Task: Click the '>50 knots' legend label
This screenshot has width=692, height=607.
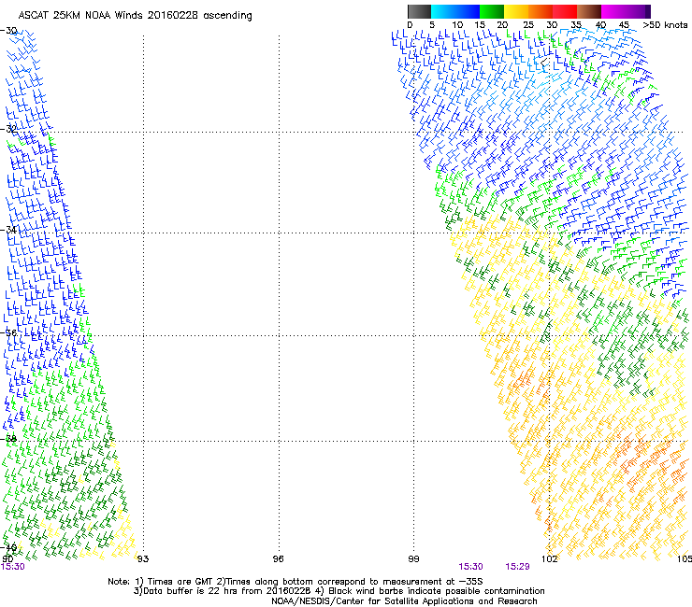Action: pos(665,25)
